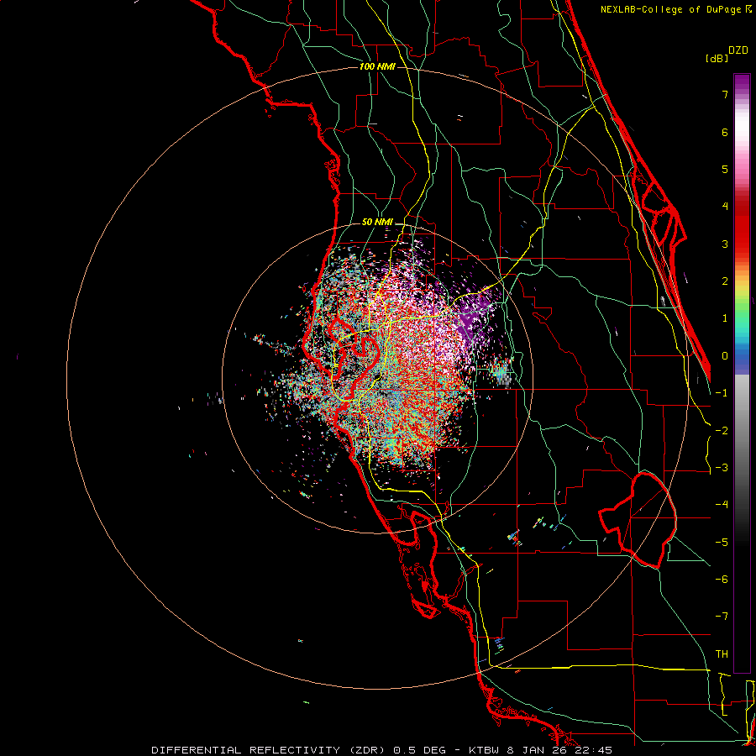Click the -5 dB value on color scale
Viewport: 756px width, 756px height.
click(722, 543)
